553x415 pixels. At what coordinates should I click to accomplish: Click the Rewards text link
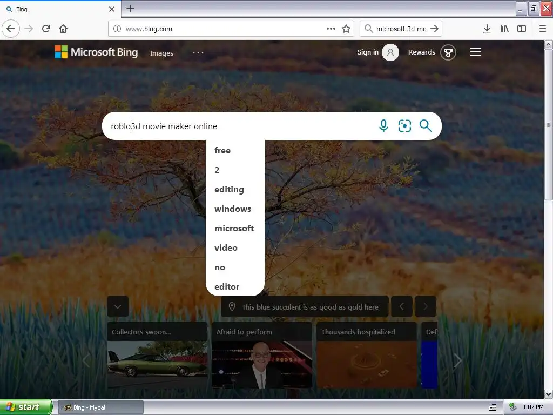421,52
